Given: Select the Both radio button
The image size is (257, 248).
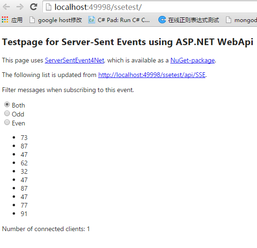Looking at the screenshot, I should [x=7, y=104].
